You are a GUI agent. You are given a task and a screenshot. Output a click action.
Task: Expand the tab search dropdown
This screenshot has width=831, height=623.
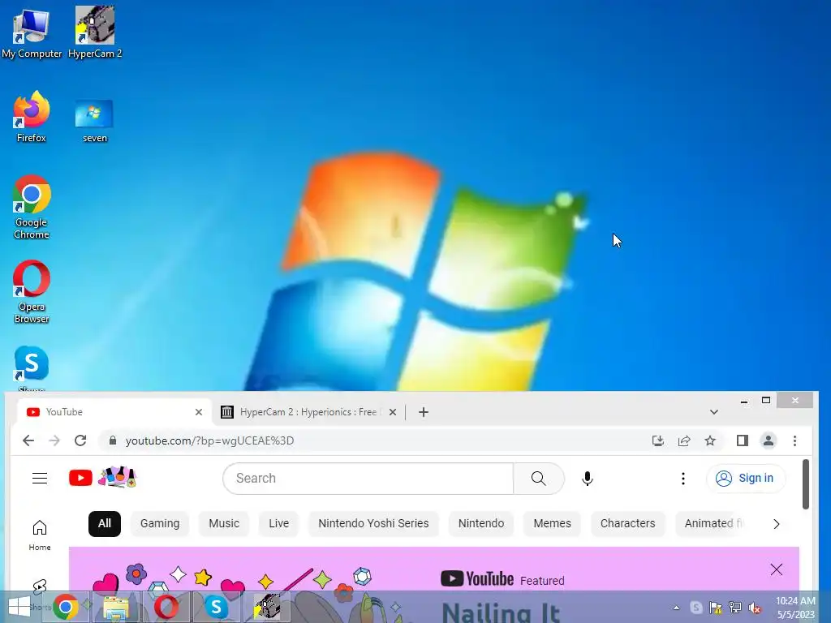[x=714, y=412]
